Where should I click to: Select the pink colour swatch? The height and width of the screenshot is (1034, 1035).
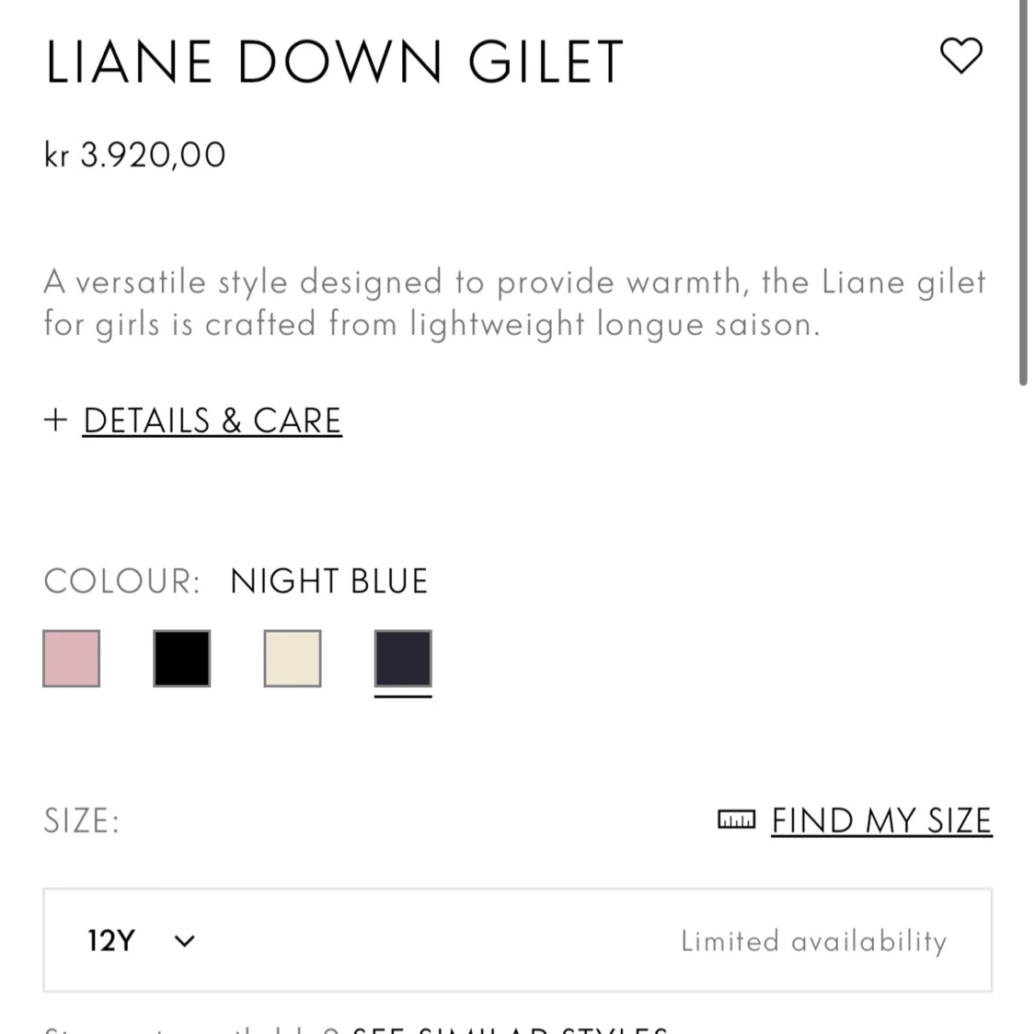pyautogui.click(x=71, y=659)
